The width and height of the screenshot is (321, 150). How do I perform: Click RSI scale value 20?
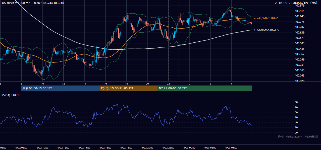[296, 132]
